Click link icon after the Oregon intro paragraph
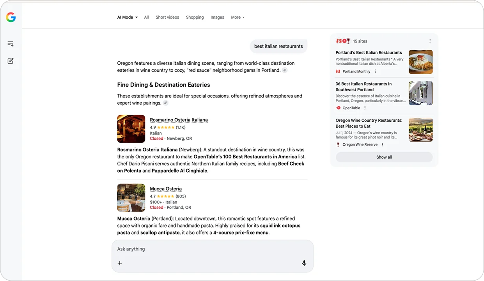The image size is (484, 281). (x=285, y=70)
